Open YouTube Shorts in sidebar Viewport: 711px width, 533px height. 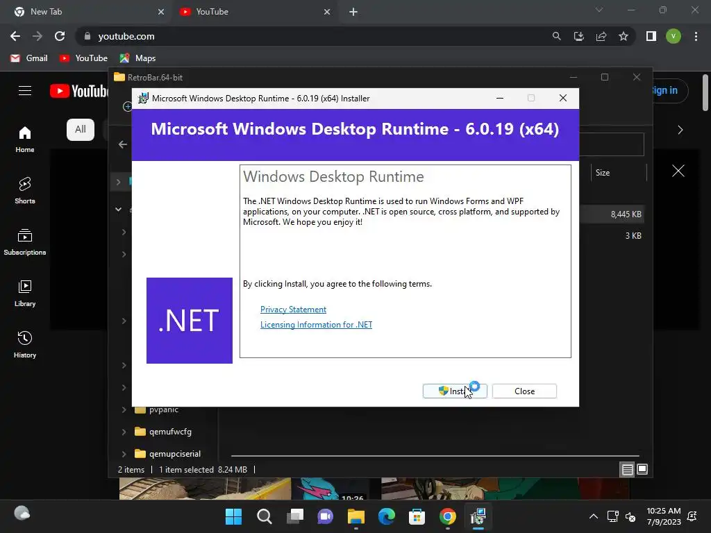point(25,191)
